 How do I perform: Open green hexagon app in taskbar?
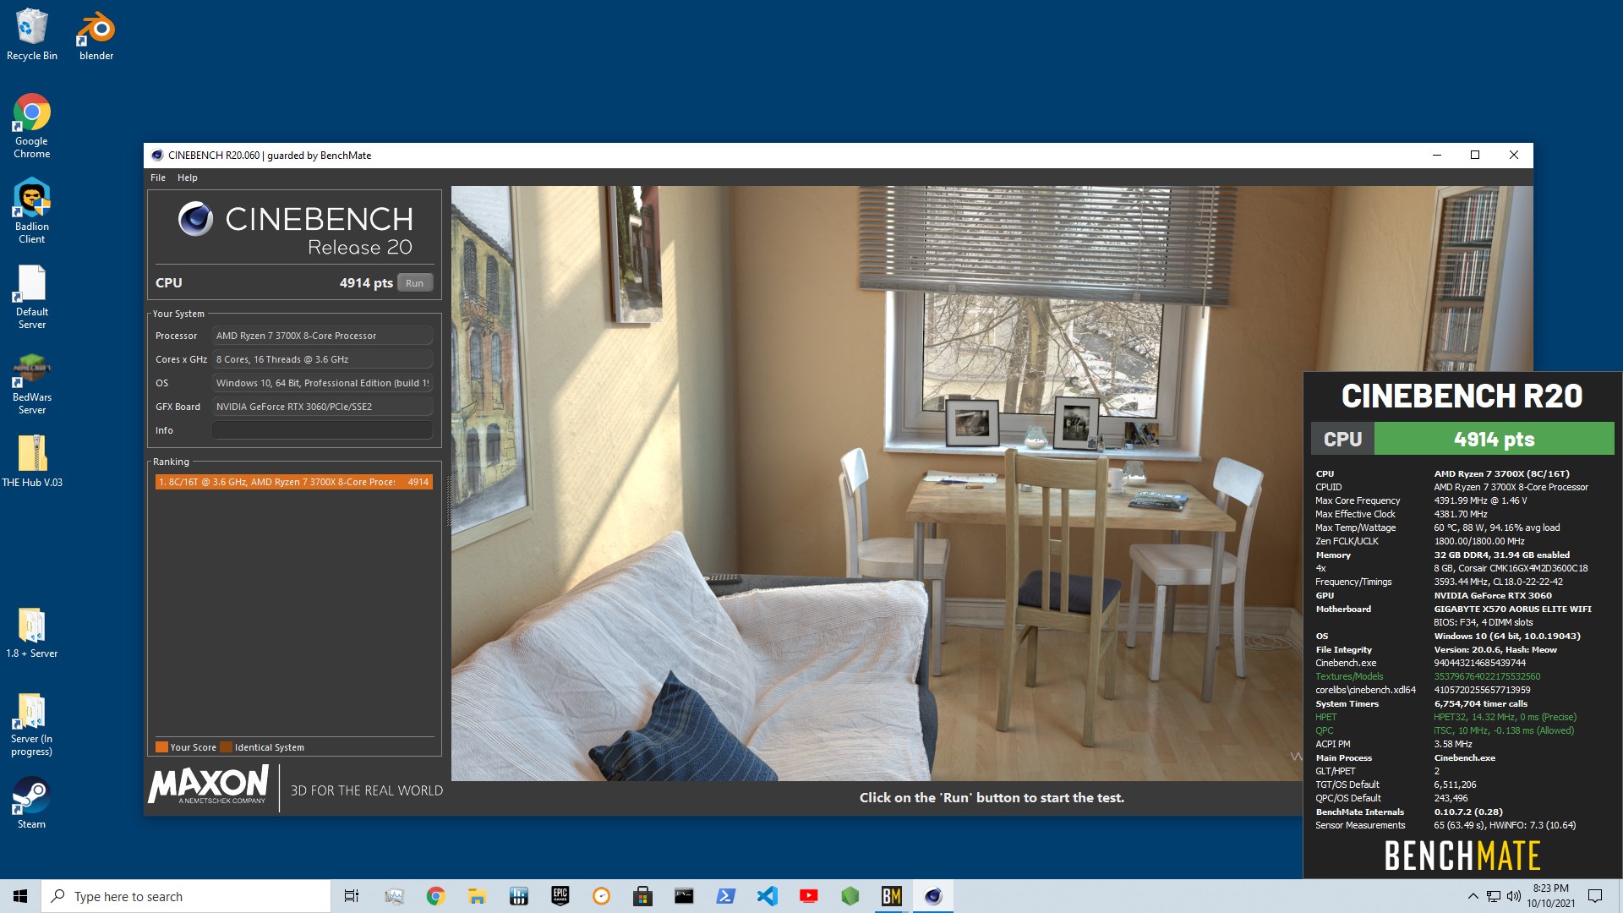pos(850,896)
